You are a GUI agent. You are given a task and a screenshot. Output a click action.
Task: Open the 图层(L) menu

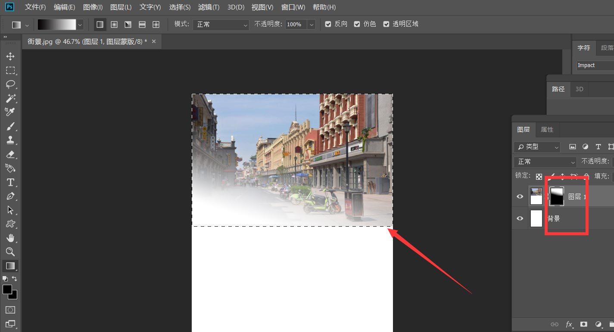[x=121, y=7]
